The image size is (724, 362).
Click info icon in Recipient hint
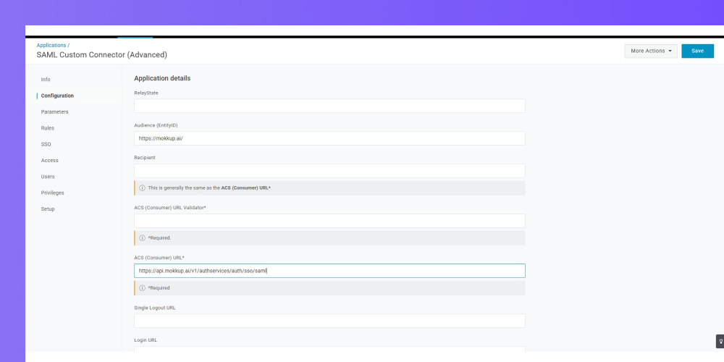(x=142, y=188)
